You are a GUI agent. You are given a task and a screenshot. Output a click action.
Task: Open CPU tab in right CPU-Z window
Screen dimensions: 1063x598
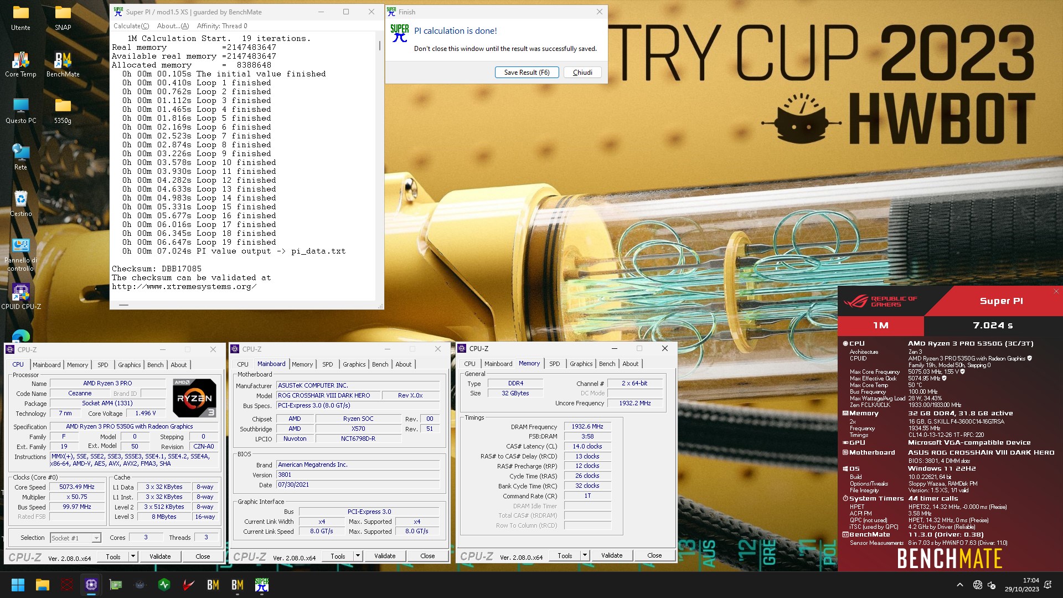[x=469, y=364]
